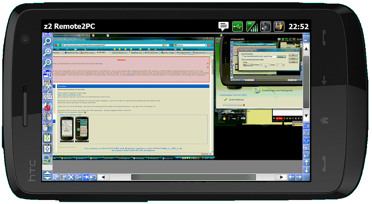Open the speaker volume icon
The height and width of the screenshot is (204, 372).
pyautogui.click(x=265, y=26)
